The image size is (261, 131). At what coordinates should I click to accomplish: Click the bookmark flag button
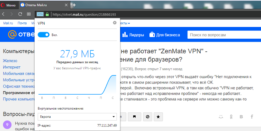tap(134, 117)
